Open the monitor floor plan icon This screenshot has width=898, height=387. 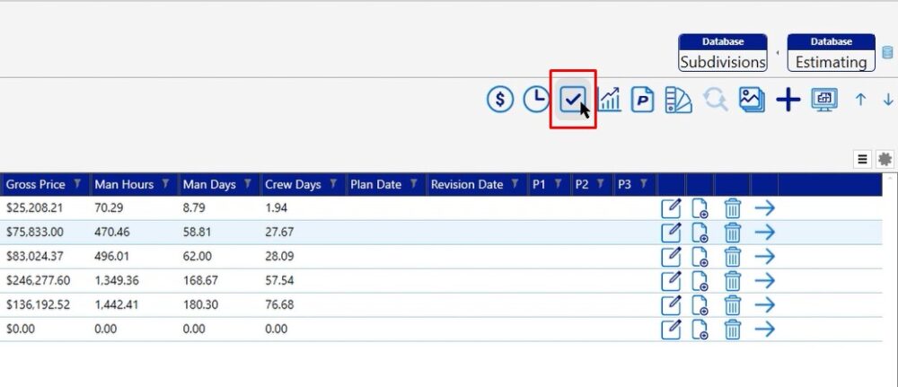[x=823, y=100]
